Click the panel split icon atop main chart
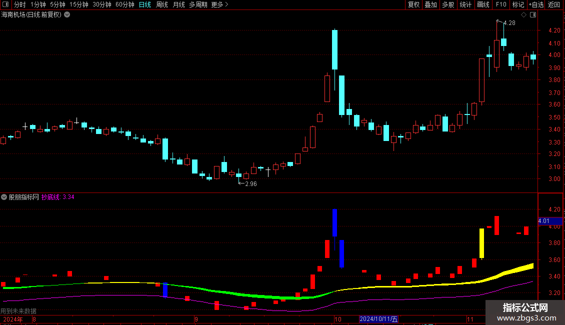The image size is (565, 325). pos(533,15)
